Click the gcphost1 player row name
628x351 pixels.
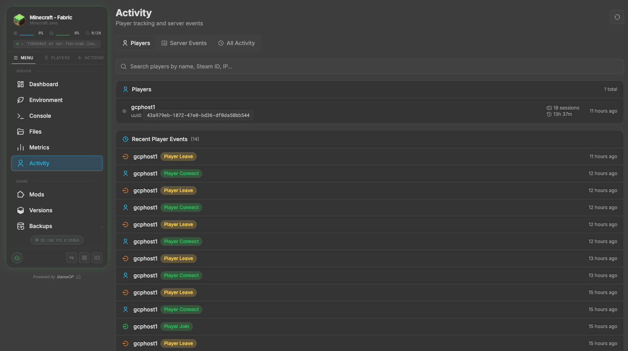143,107
